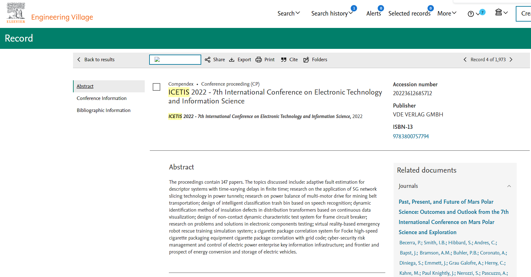
Task: Click author link Bramson, A.M.
Action: 435,253
